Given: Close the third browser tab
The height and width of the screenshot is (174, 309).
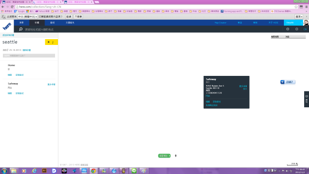Looking at the screenshot, I should pos(91,2).
